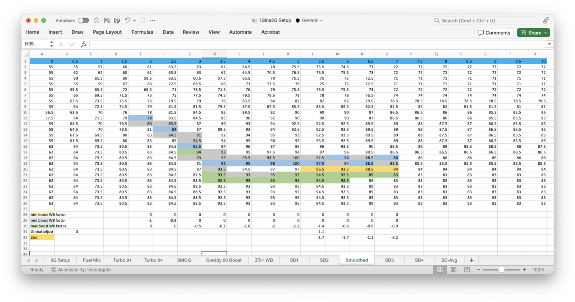Click the Search field

[484, 21]
